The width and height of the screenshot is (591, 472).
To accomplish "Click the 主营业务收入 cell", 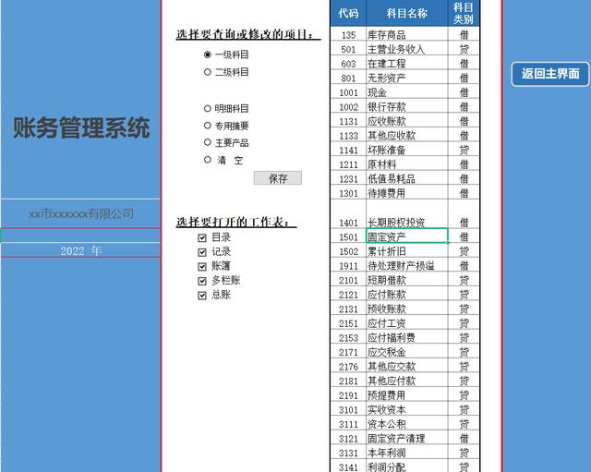I will pos(407,49).
